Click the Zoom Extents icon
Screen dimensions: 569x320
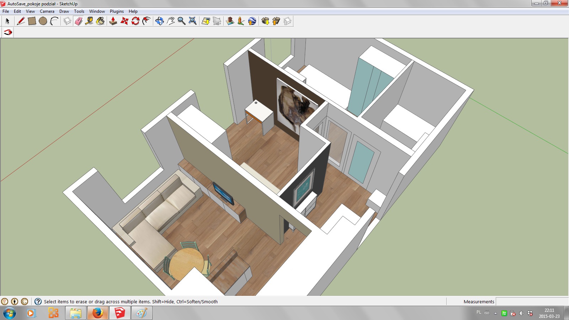(x=192, y=21)
